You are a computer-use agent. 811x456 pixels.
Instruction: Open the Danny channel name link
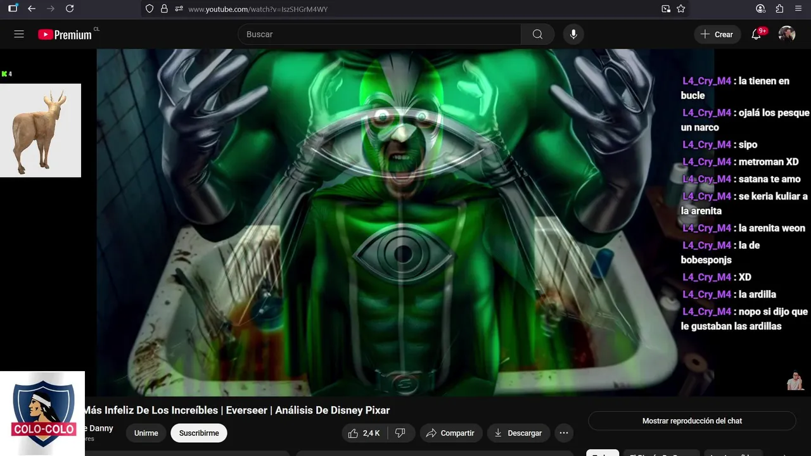[99, 428]
